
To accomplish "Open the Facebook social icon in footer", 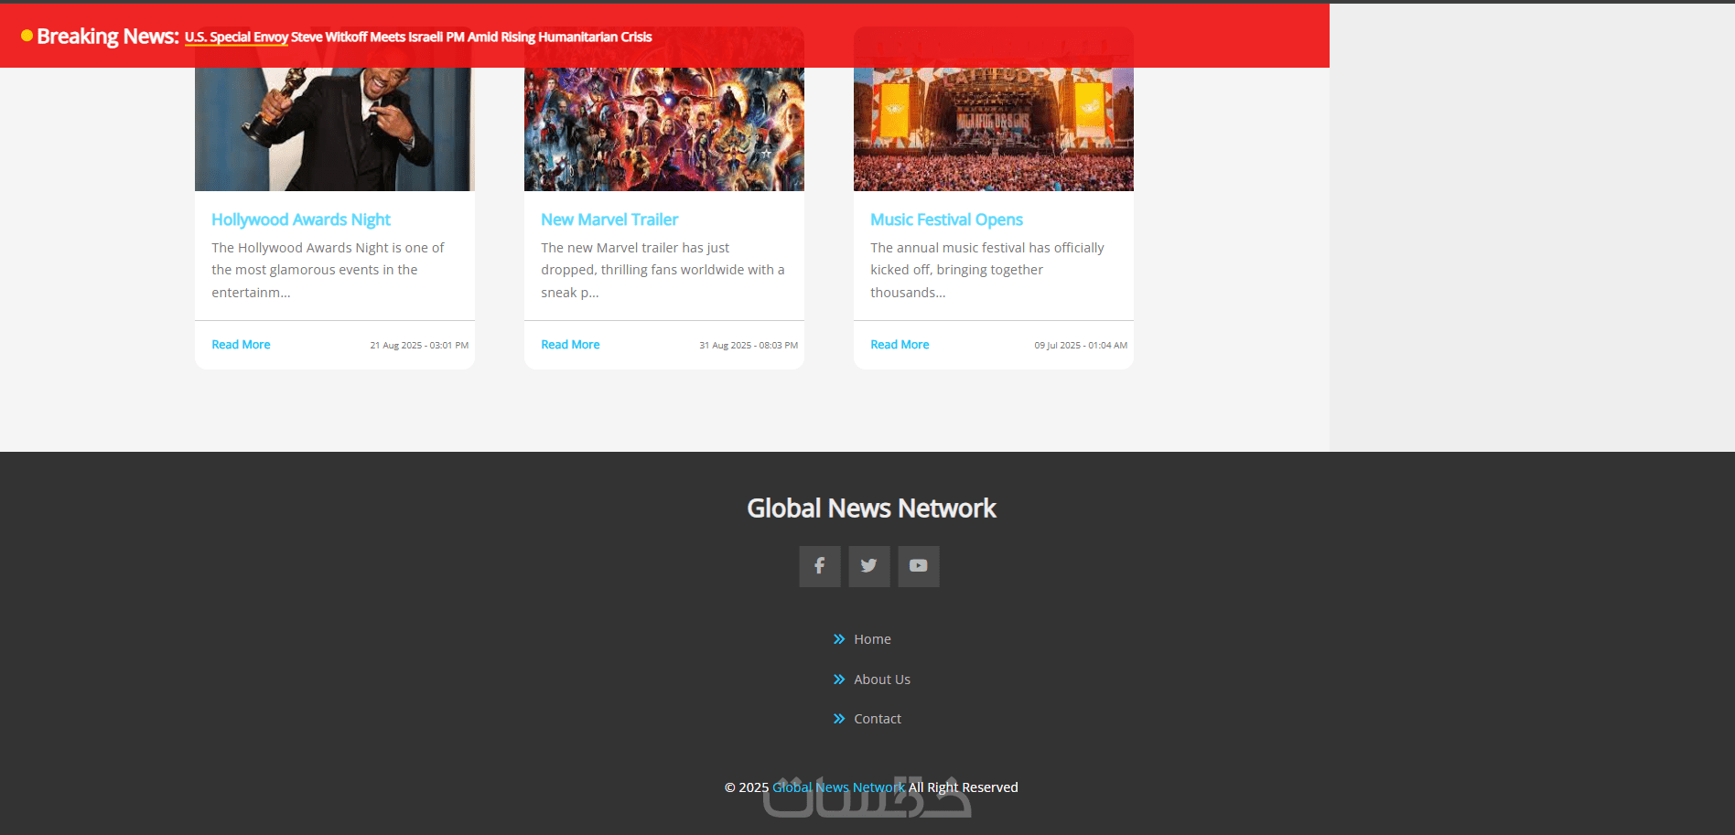I will coord(820,566).
